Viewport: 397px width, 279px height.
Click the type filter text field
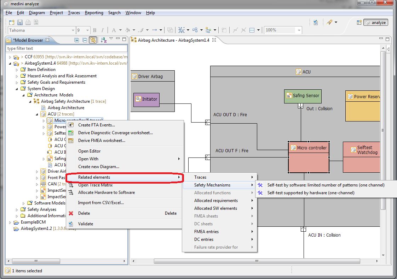(x=67, y=48)
